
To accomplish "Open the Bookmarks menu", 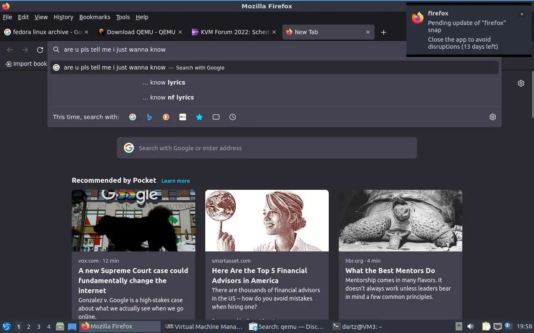I will (95, 17).
